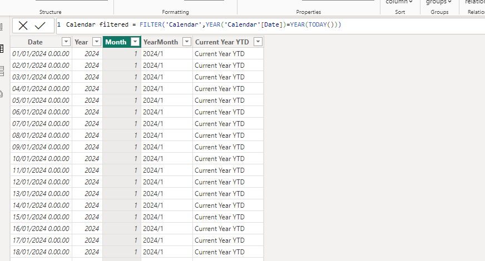This screenshot has width=485, height=261.
Task: Open the Year column filter dropdown
Action: [x=97, y=42]
